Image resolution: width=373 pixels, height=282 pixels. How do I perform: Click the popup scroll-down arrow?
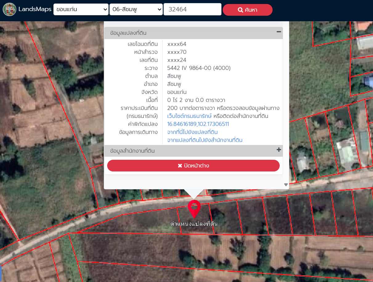[286, 185]
